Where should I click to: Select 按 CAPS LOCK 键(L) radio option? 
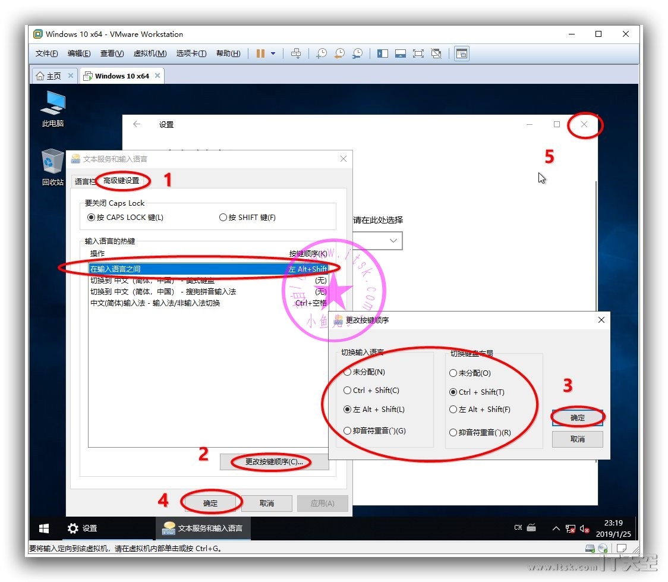[x=125, y=218]
